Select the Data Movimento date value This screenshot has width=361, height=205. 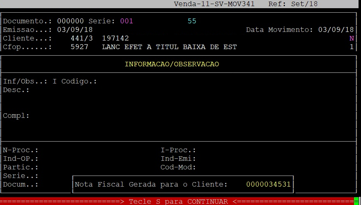(x=336, y=30)
